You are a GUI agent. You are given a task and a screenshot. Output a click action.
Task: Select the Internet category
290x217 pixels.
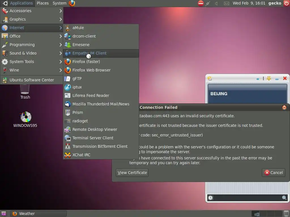(32, 28)
